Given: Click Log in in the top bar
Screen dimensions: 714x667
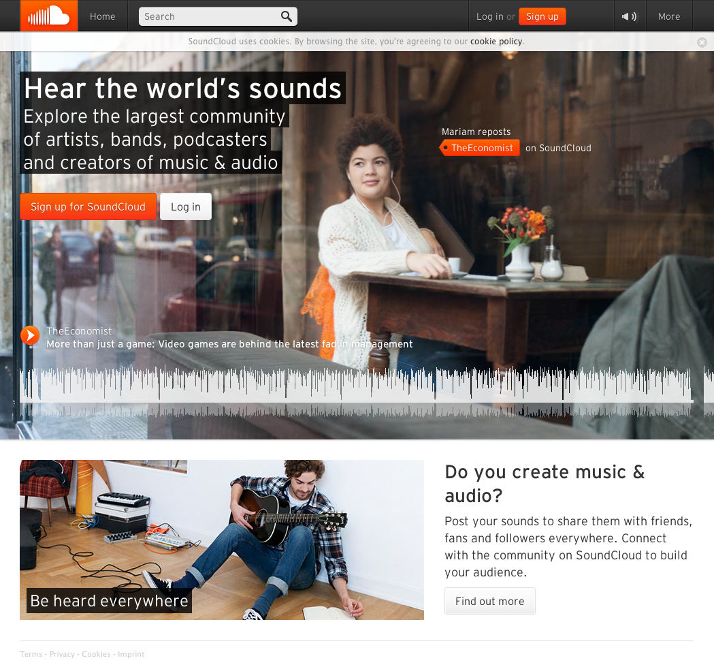Looking at the screenshot, I should pos(489,16).
